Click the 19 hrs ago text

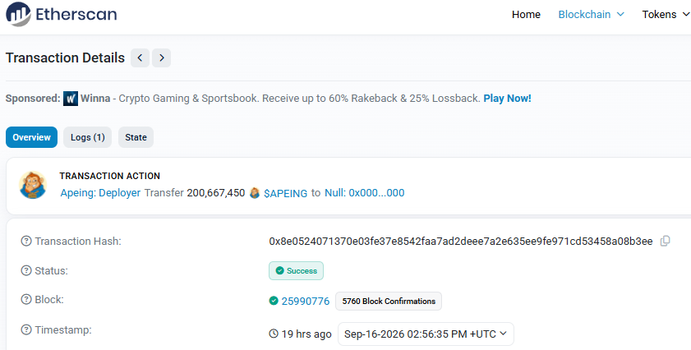click(x=306, y=334)
